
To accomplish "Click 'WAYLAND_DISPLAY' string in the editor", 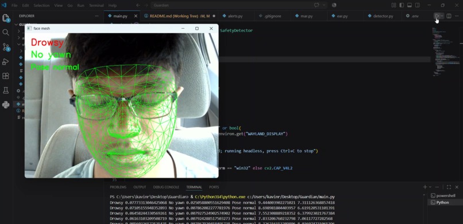I will click(x=267, y=134).
